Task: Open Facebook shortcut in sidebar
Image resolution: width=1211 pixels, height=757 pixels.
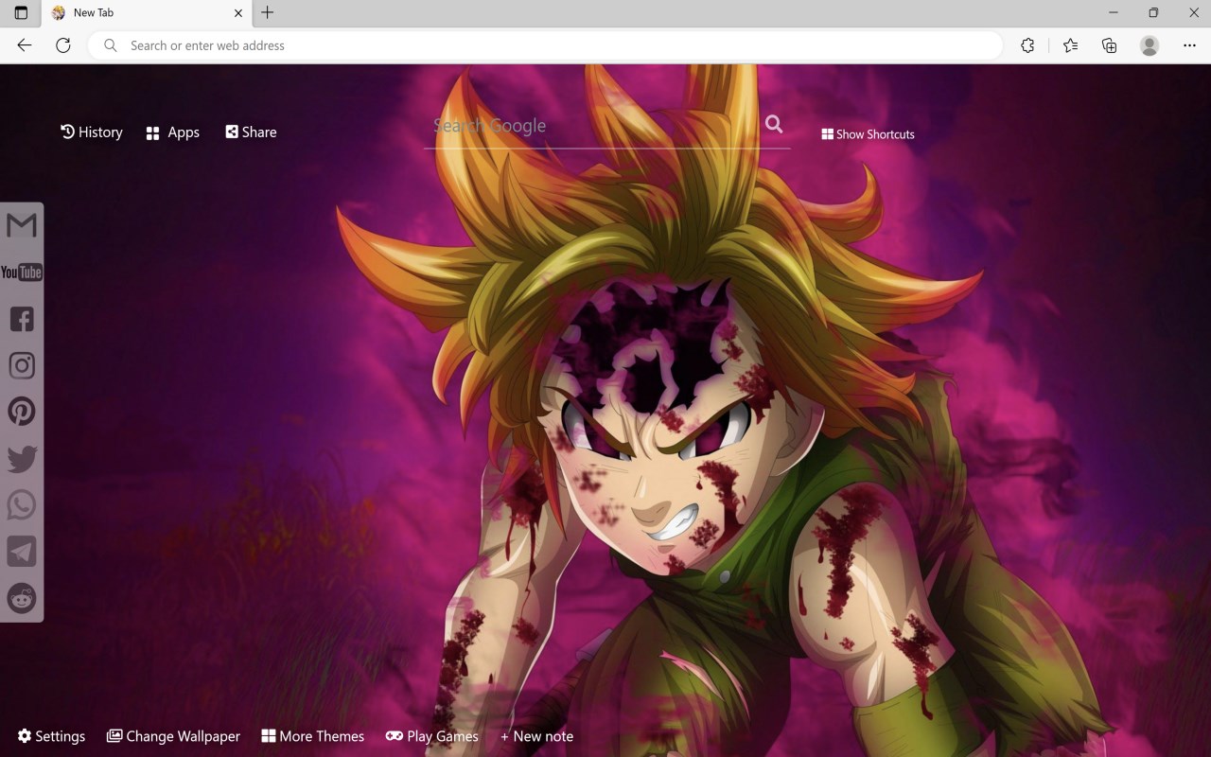Action: pos(22,319)
